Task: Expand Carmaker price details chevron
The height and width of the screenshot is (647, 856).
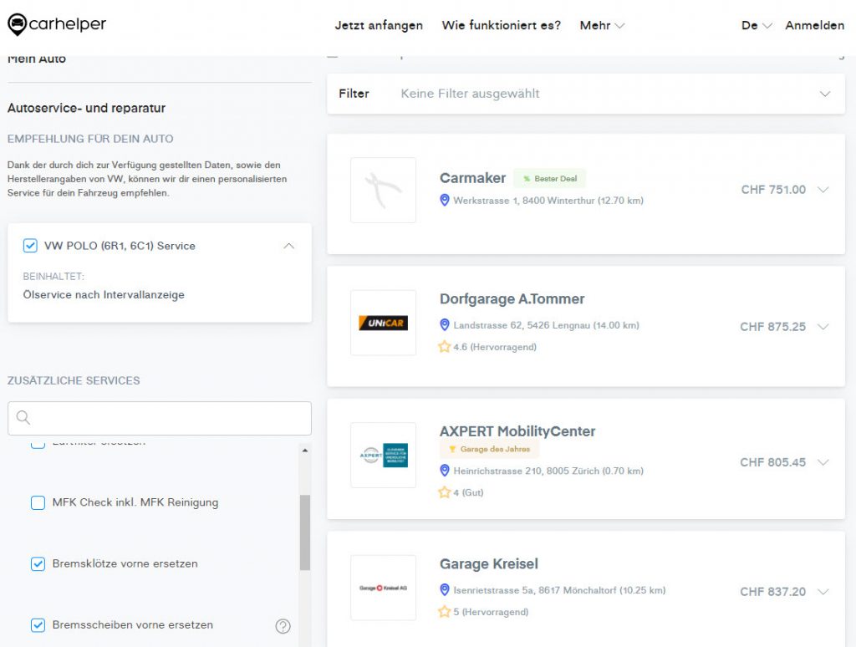Action: point(823,190)
